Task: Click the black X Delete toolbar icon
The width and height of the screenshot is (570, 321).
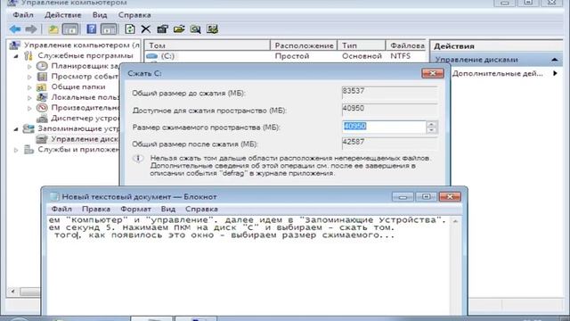Action: pyautogui.click(x=146, y=29)
